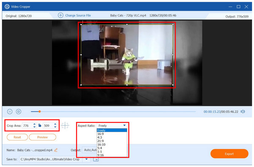
Task: Decrease crop height with down arrow
Action: 55,127
